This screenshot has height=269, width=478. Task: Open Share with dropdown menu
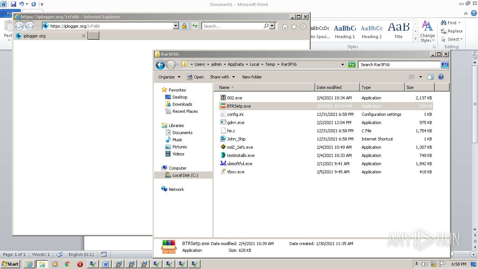[222, 77]
